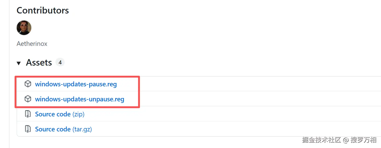Click the Contributors heading
The width and height of the screenshot is (381, 148).
click(x=43, y=11)
